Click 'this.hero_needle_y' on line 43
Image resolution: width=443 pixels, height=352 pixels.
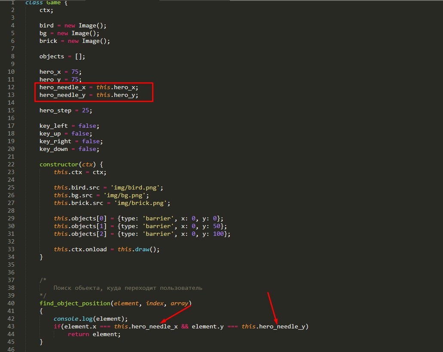[273, 327]
